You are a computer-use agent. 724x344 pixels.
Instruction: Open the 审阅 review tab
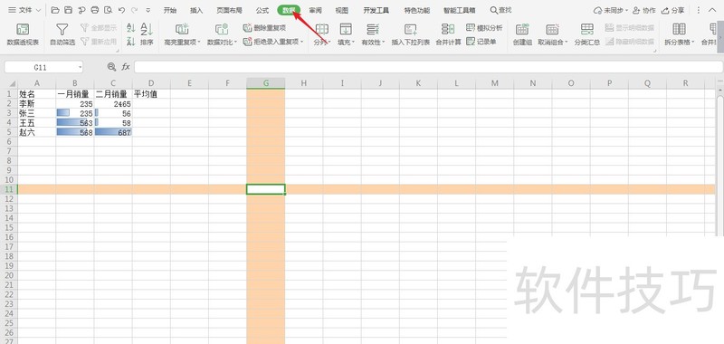click(315, 10)
